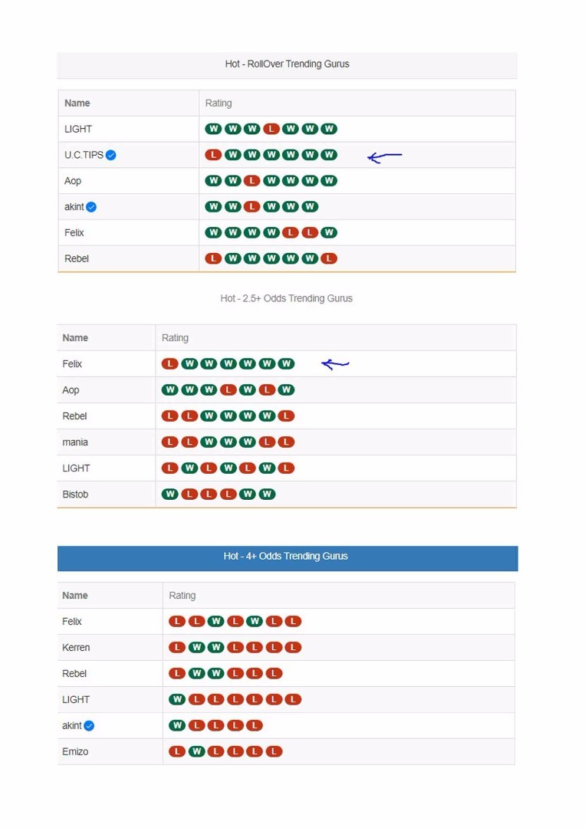Select the Hot - RollOver Trending Gurus header

tap(288, 65)
